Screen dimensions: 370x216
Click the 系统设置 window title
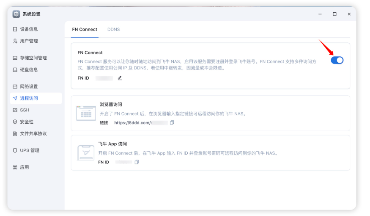[x=32, y=14]
